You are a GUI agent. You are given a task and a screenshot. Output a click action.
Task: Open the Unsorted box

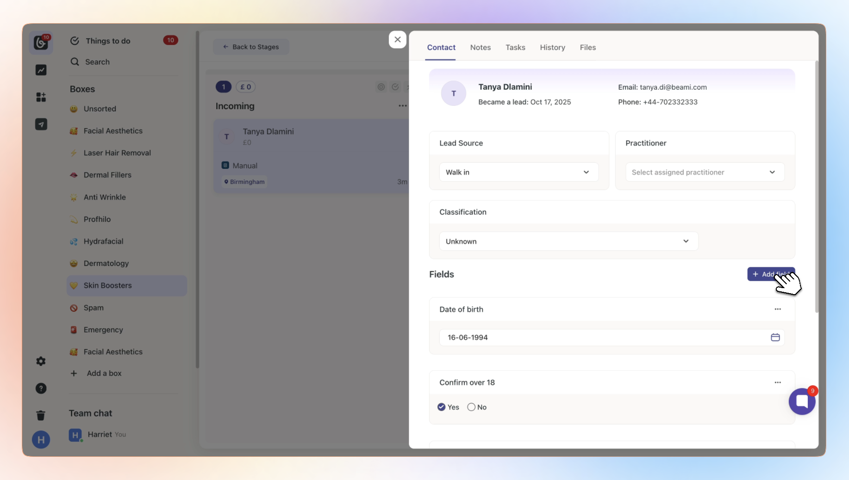[x=127, y=109]
